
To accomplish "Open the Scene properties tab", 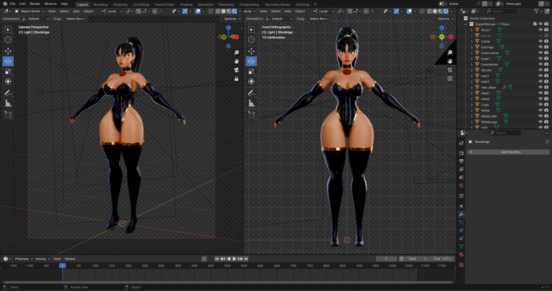I will click(461, 177).
